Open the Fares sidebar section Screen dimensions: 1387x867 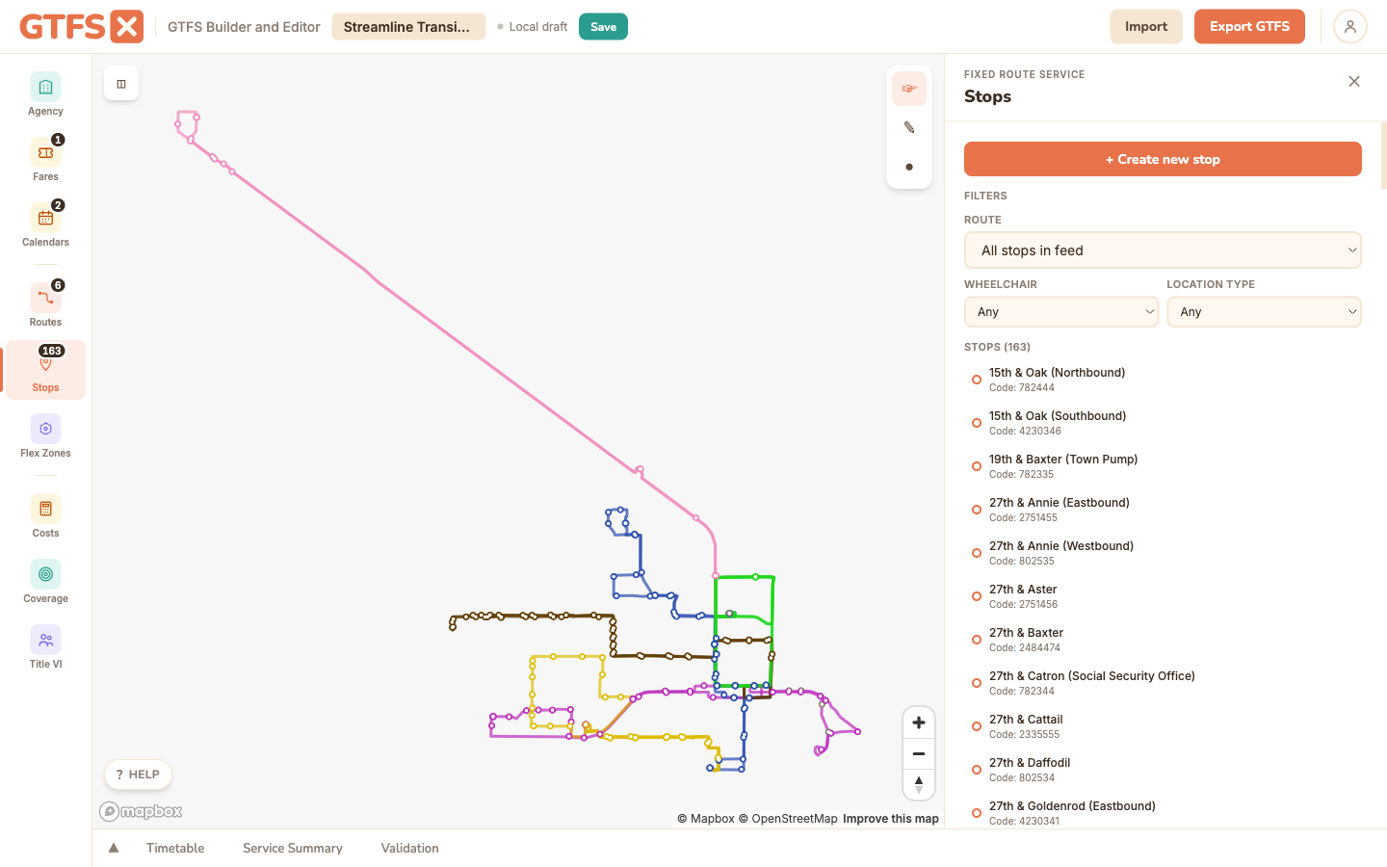coord(45,160)
